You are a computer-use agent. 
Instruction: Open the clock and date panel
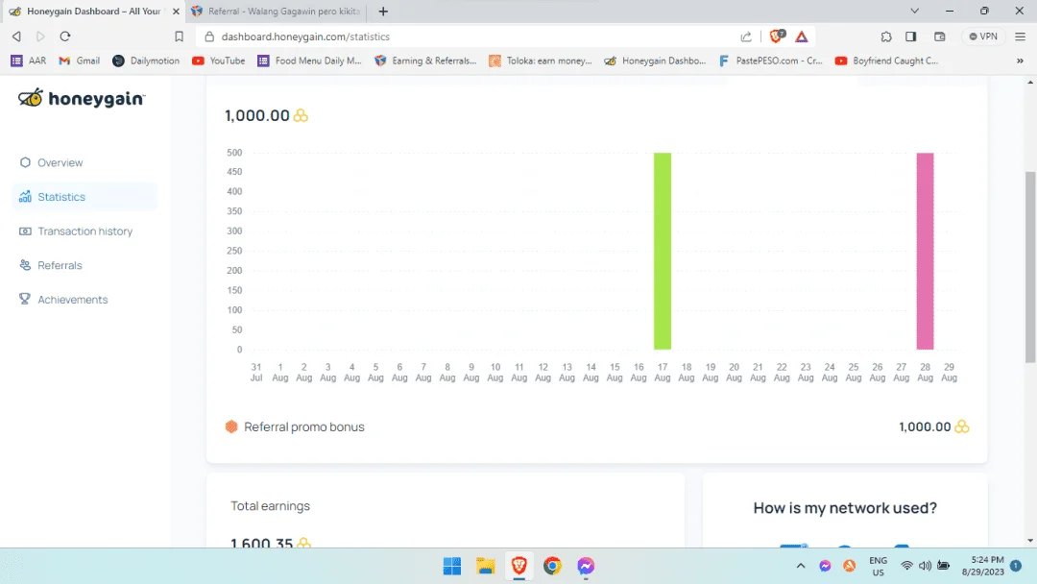983,566
